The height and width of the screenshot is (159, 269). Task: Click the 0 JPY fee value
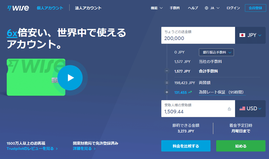pos(180,52)
